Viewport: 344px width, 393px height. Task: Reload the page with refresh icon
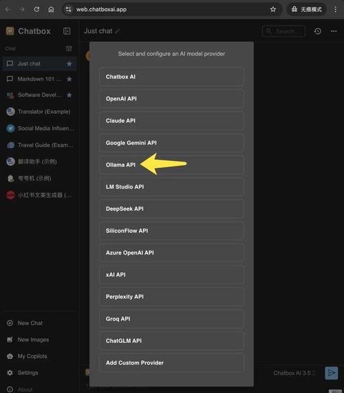point(36,10)
